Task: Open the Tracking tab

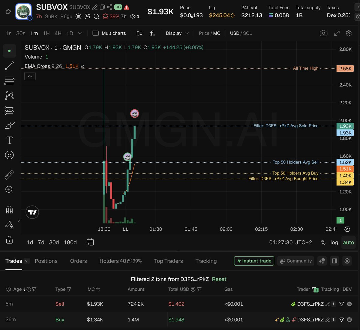Action: 206,261
